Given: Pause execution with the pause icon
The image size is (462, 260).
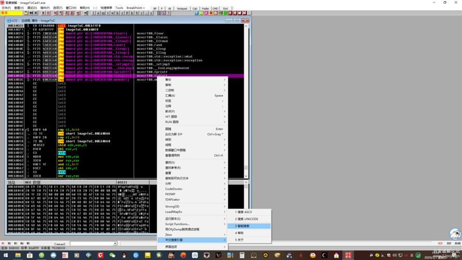Looking at the screenshot, I should (48, 13).
